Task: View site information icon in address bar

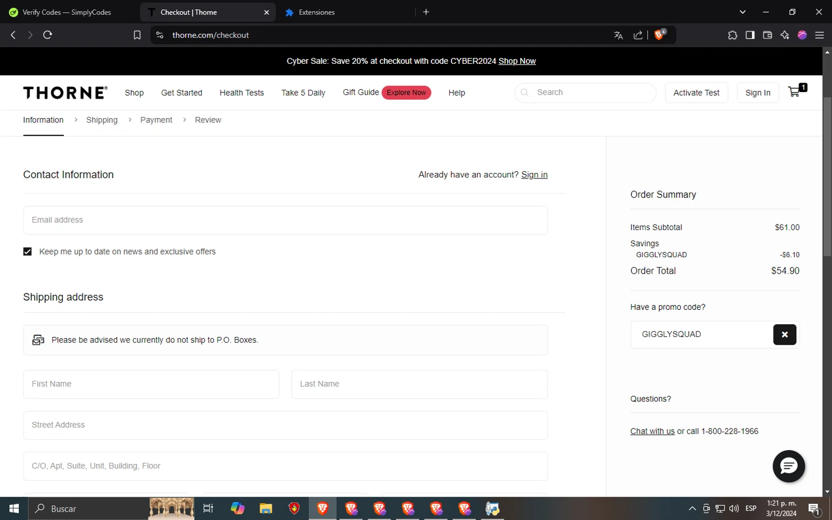Action: coord(160,35)
